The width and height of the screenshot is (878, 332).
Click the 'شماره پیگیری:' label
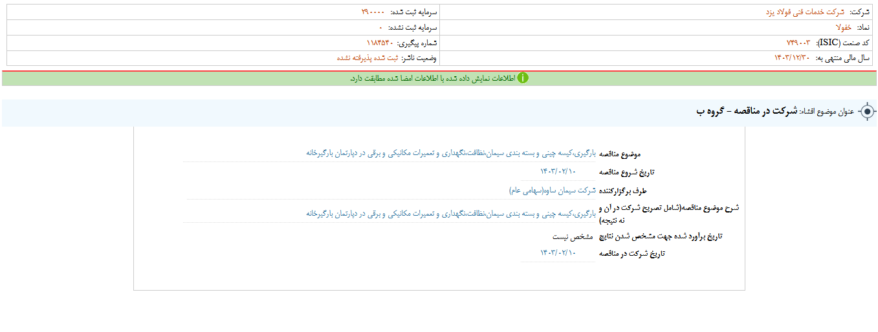tap(417, 43)
